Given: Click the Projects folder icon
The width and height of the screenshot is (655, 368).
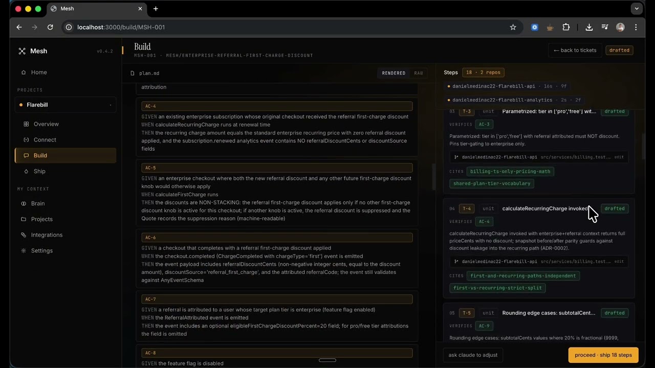Looking at the screenshot, I should [24, 219].
